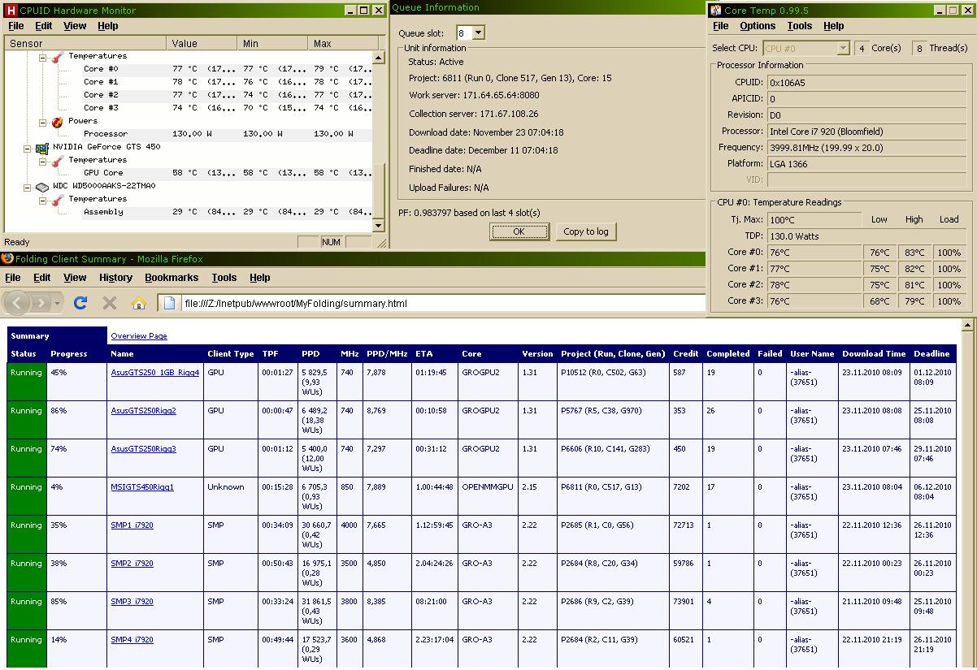This screenshot has height=670, width=977.
Task: Click the Firefox logo in the title bar
Action: (x=7, y=258)
